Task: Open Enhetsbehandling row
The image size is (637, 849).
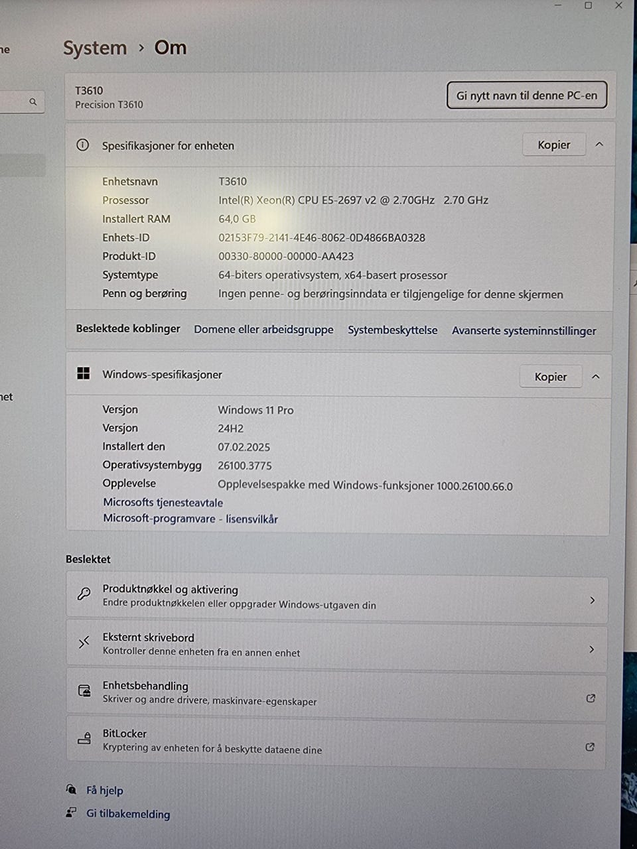Action: pos(336,696)
